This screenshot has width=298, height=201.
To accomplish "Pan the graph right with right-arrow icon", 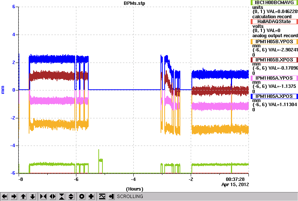I will (x=14, y=197).
